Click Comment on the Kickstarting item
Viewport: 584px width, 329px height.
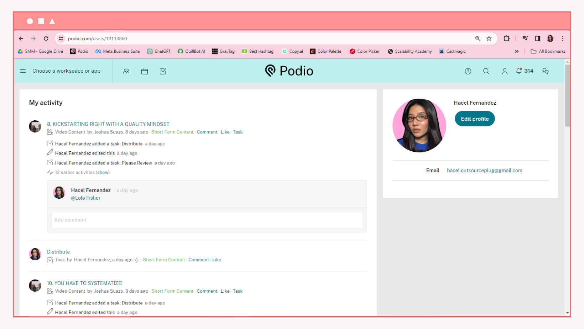click(x=207, y=132)
